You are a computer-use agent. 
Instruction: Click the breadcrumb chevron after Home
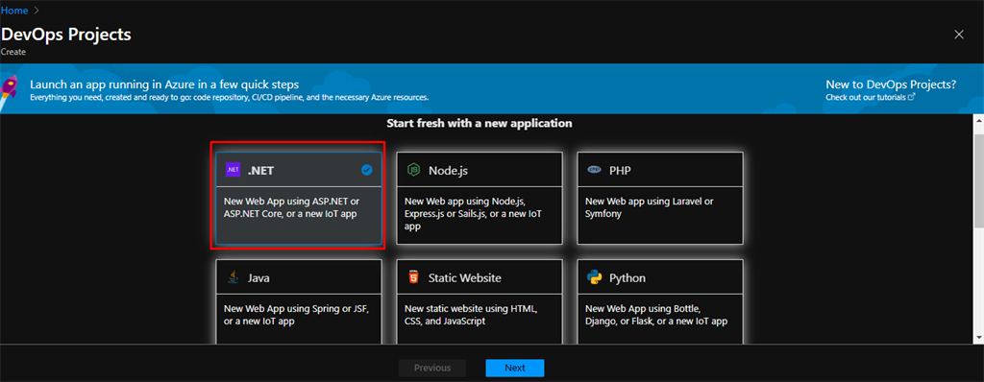pyautogui.click(x=37, y=11)
